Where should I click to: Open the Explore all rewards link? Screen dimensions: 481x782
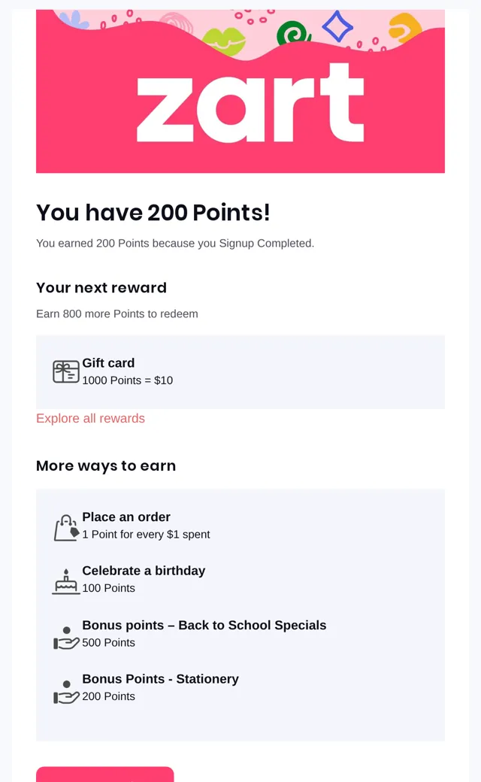(x=90, y=418)
